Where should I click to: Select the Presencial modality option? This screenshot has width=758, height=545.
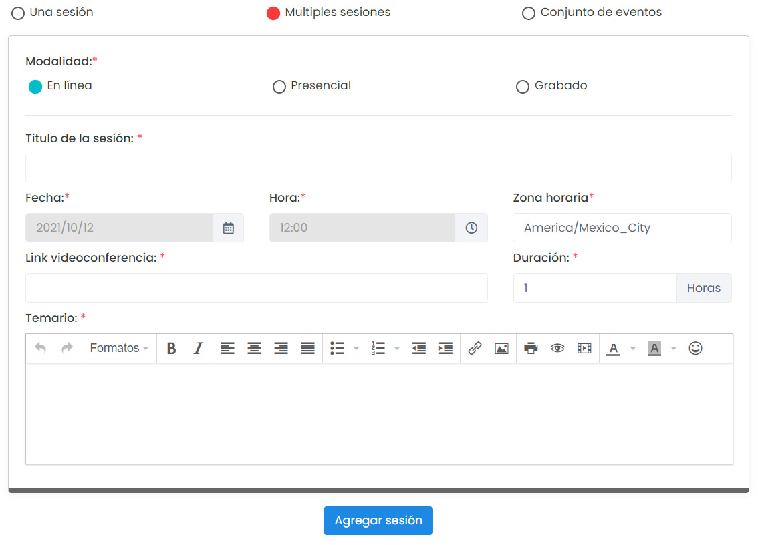tap(279, 87)
